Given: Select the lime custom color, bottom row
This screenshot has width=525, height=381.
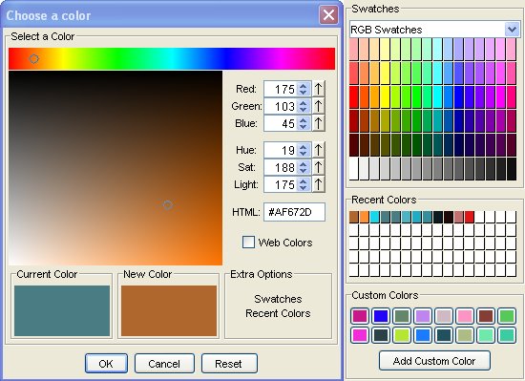Looking at the screenshot, I should click(x=402, y=335).
